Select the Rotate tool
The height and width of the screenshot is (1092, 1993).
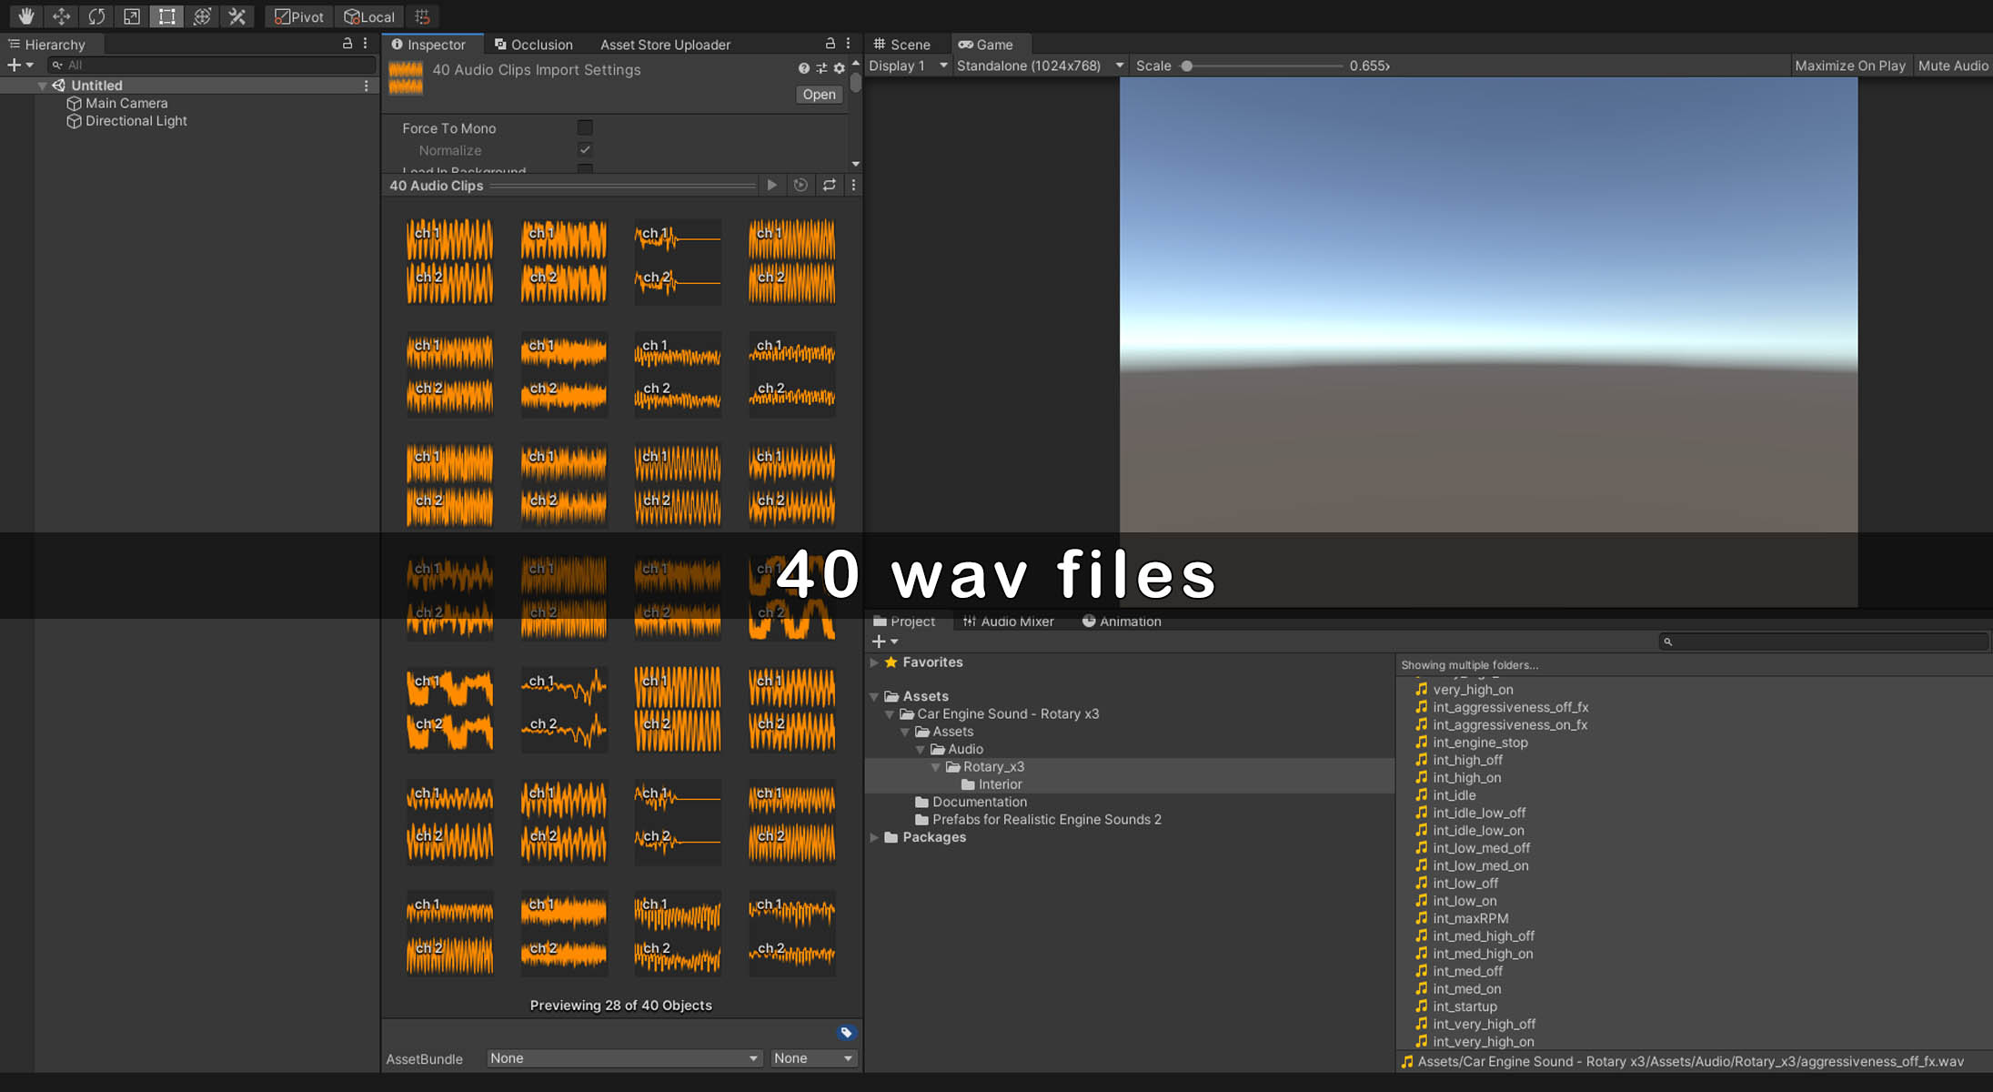pyautogui.click(x=96, y=16)
